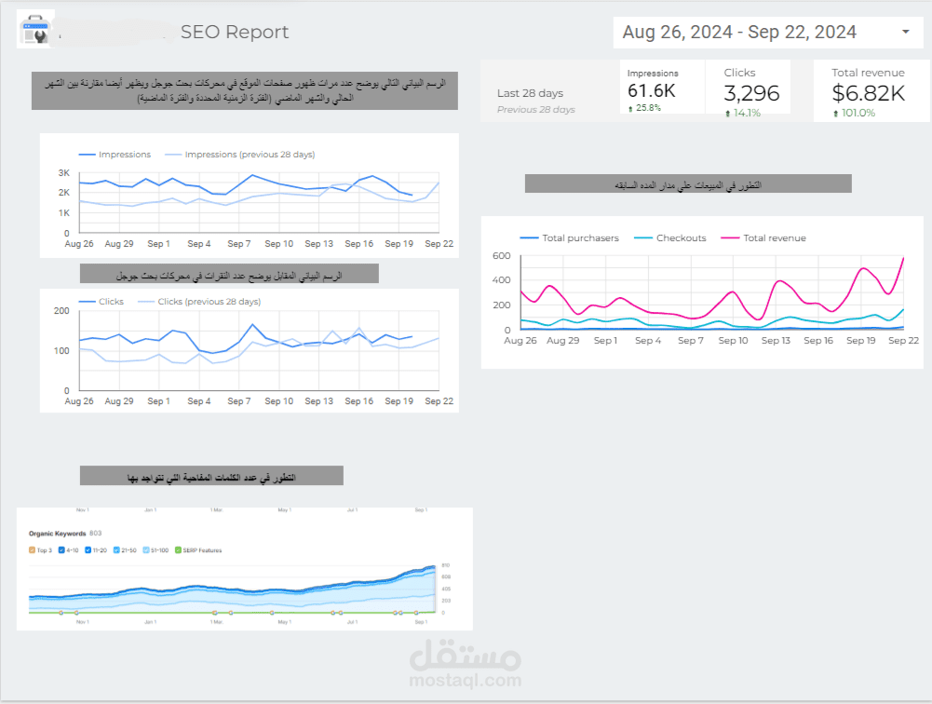Image resolution: width=932 pixels, height=704 pixels.
Task: Click the 14.1% change indicator
Action: click(x=743, y=113)
